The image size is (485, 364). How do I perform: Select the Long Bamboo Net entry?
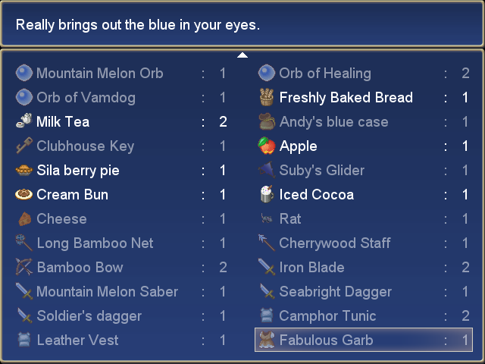pos(121,243)
